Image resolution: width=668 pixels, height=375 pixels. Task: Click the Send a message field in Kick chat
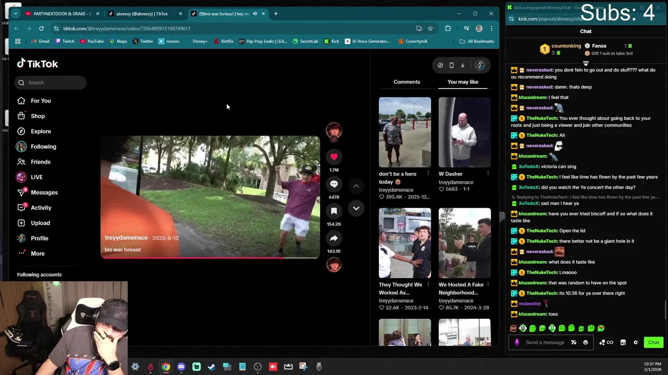click(x=545, y=342)
